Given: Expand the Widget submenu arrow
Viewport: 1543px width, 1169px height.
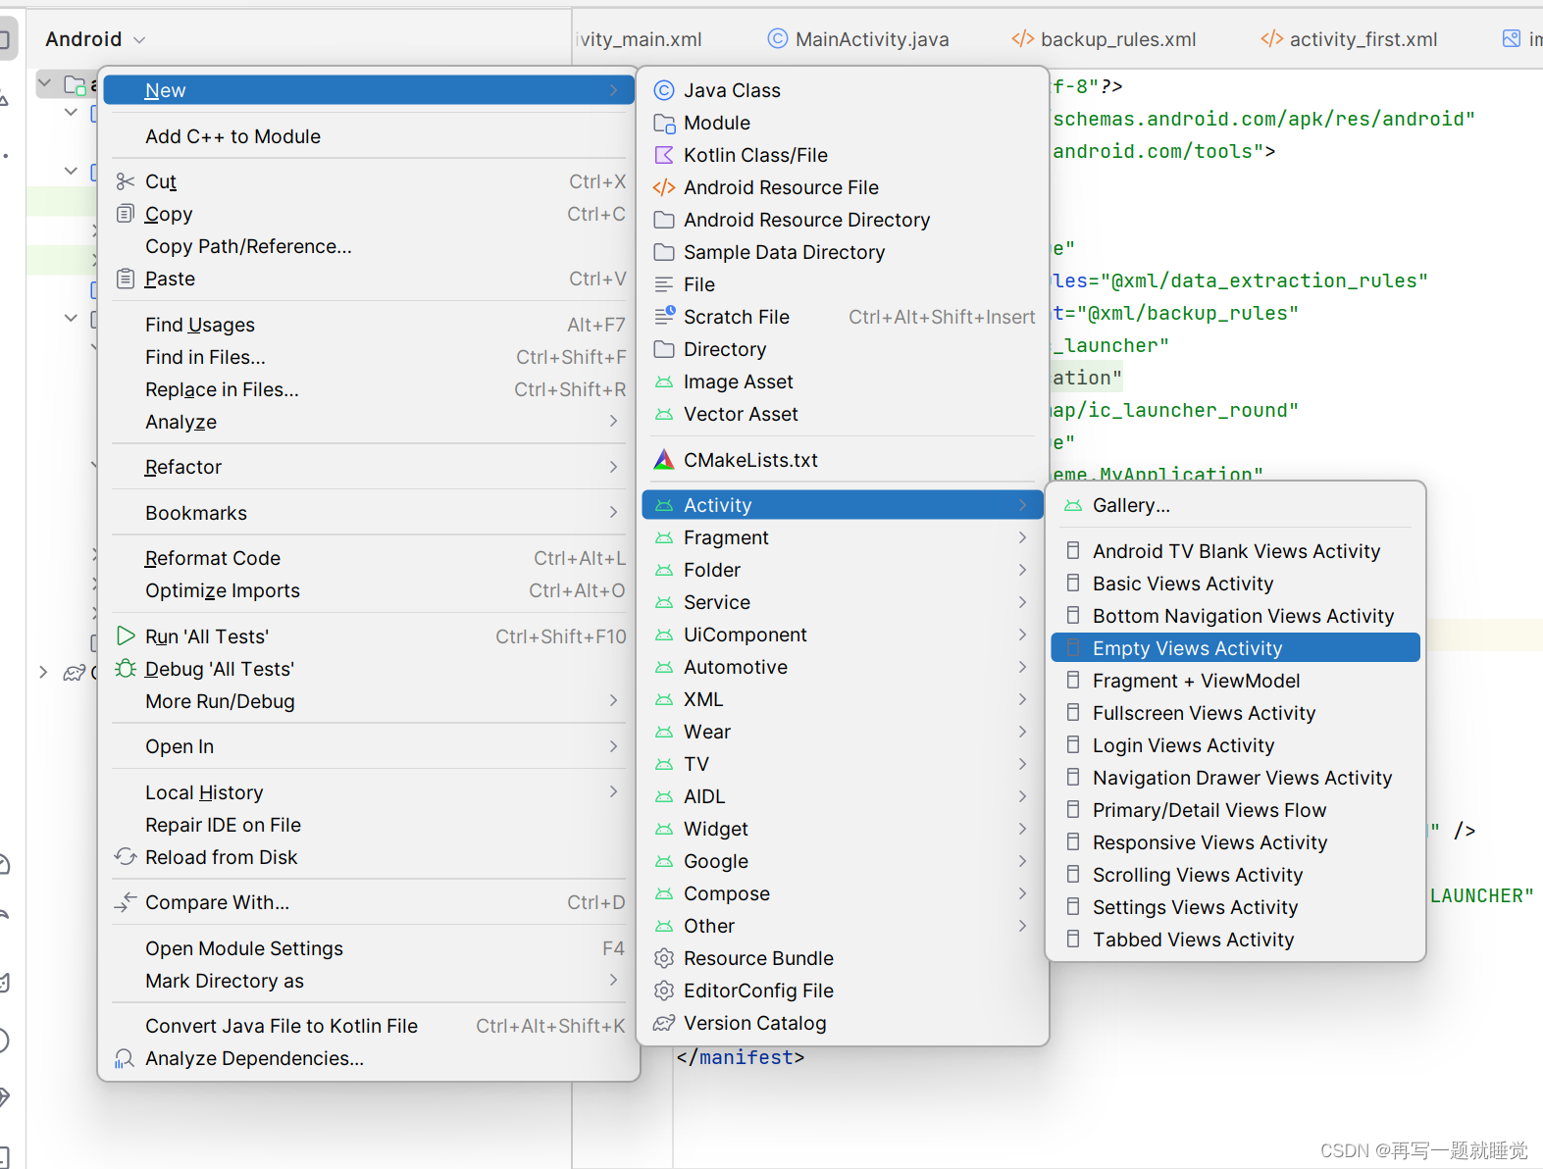Looking at the screenshot, I should pos(1022,829).
